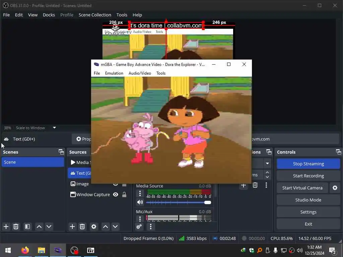Open Mic/Aux audio options dots
The width and height of the screenshot is (343, 257).
[140, 219]
